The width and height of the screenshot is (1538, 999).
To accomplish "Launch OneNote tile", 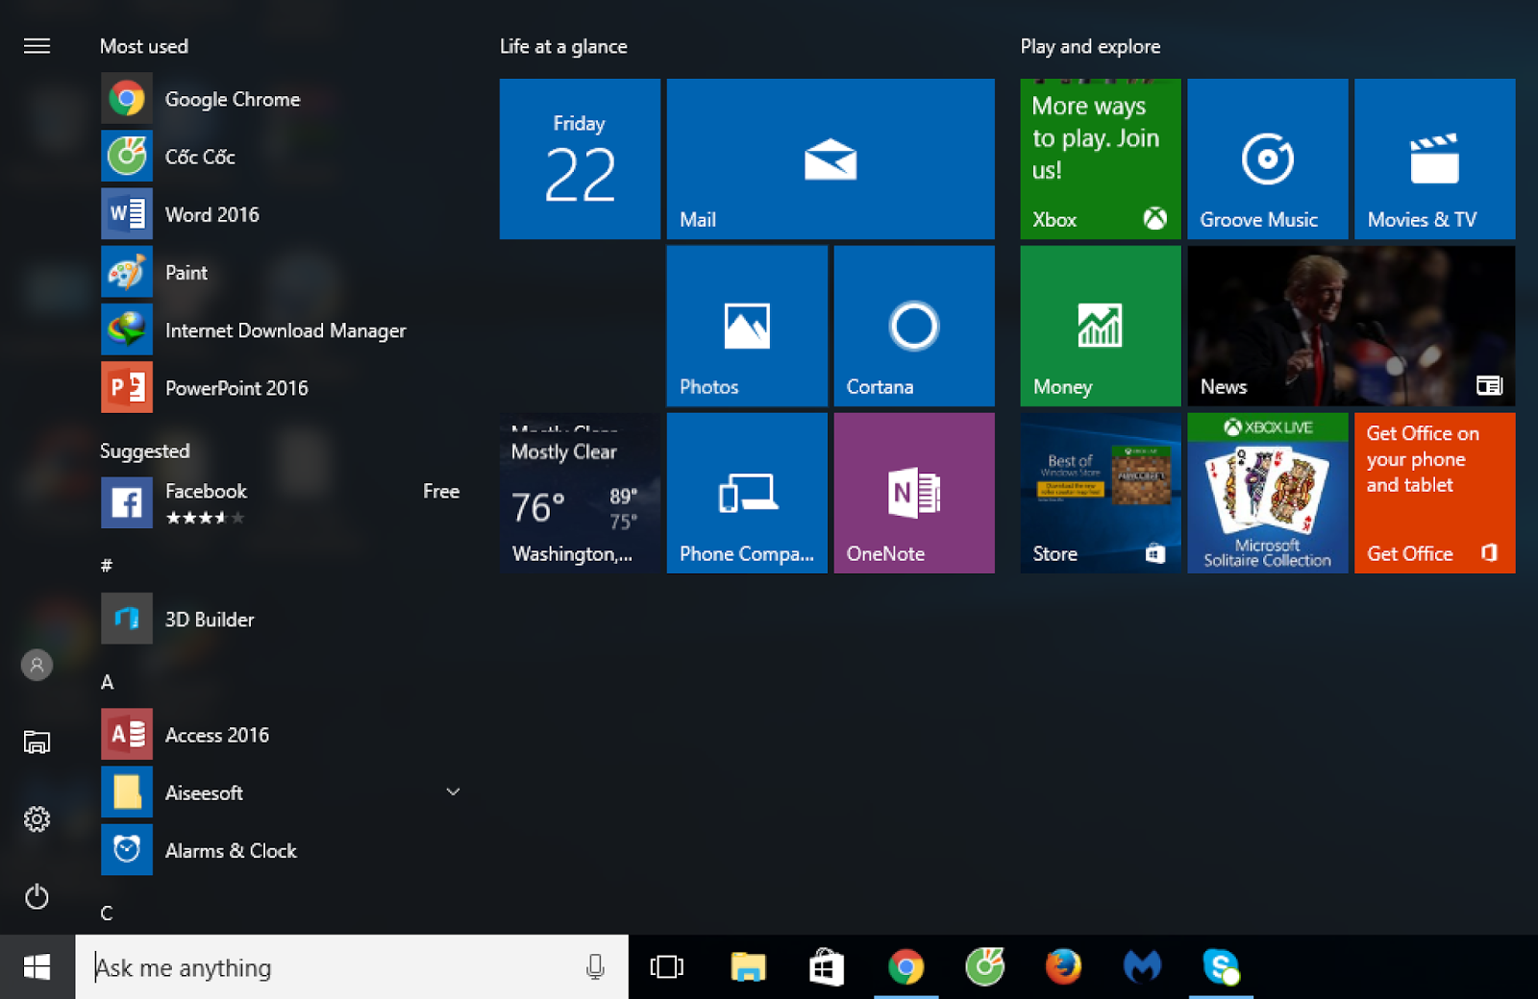I will click(x=912, y=493).
